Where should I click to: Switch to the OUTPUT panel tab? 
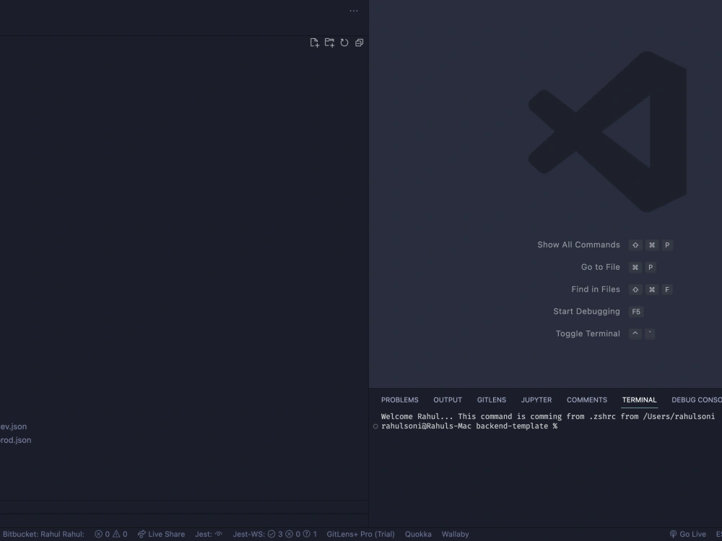coord(448,400)
